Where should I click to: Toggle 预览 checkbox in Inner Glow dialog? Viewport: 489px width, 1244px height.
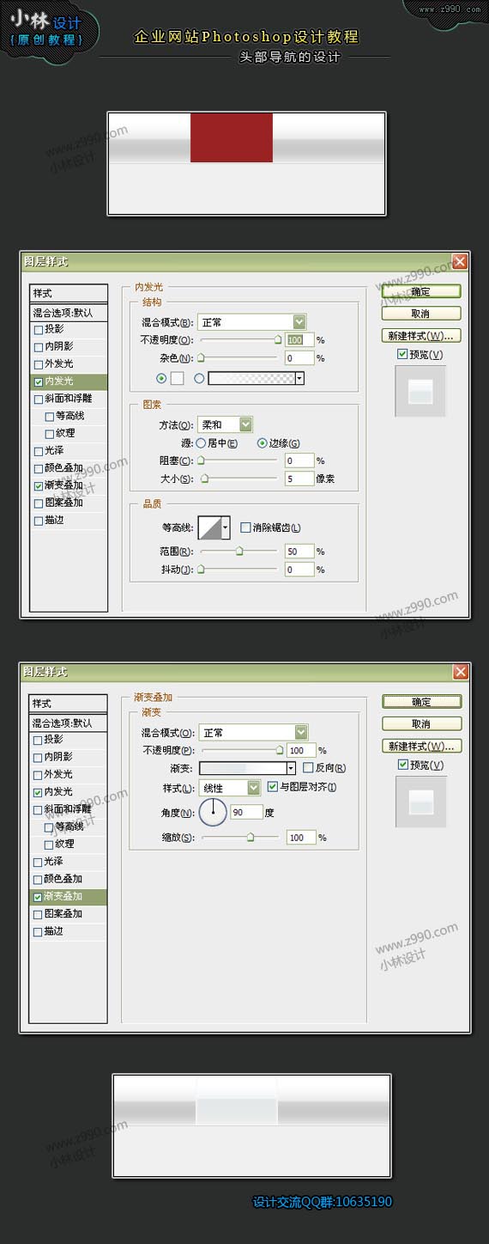tap(402, 354)
